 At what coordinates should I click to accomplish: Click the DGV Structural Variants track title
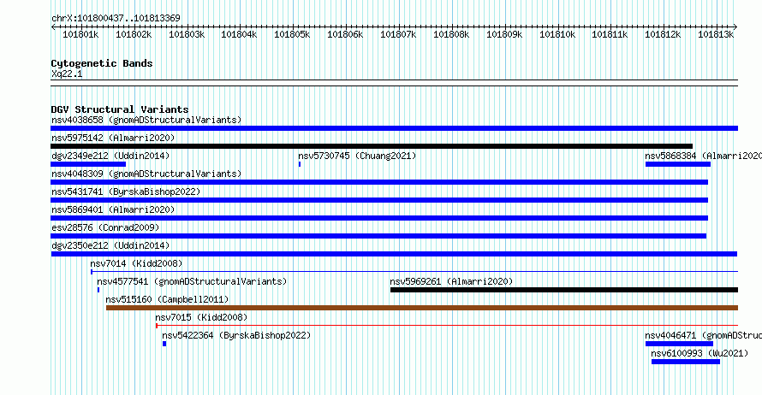(x=120, y=109)
